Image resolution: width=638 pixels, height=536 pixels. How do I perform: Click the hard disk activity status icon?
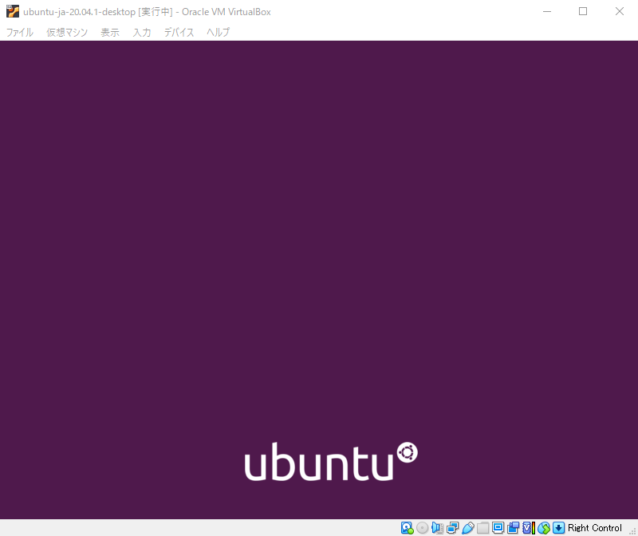click(x=407, y=528)
